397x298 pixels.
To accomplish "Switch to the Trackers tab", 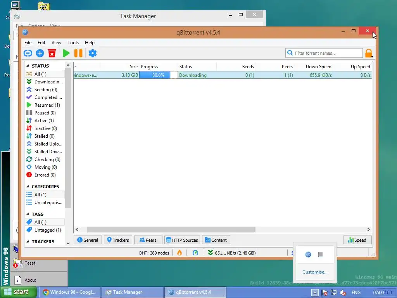I will (x=118, y=240).
